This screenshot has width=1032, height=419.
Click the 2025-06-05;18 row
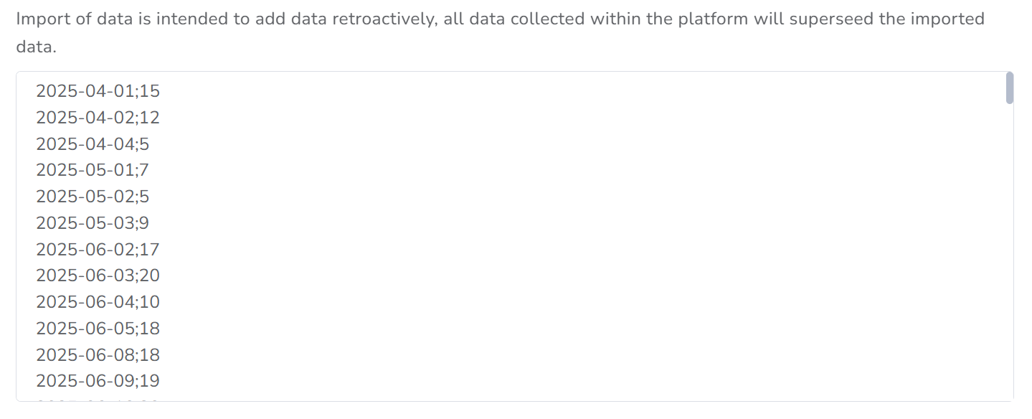[98, 329]
